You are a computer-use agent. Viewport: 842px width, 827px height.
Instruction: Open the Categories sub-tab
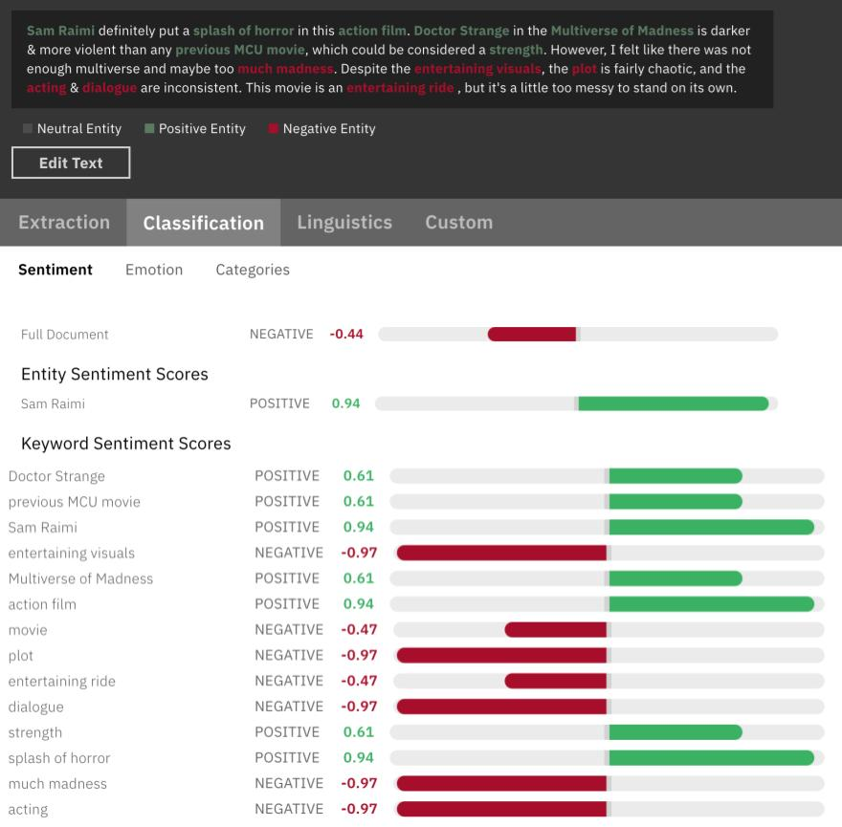pos(253,270)
